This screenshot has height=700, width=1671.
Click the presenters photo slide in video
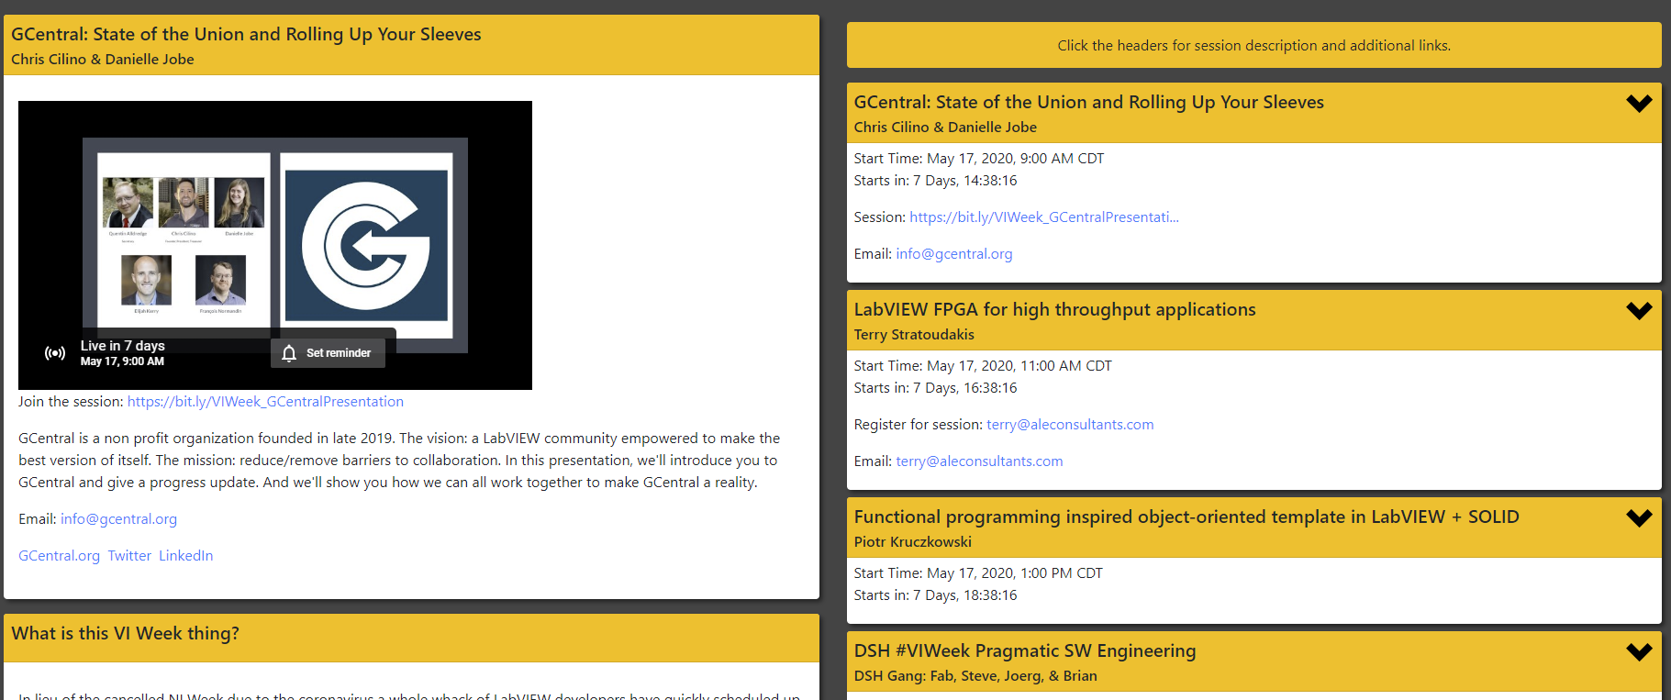click(184, 240)
